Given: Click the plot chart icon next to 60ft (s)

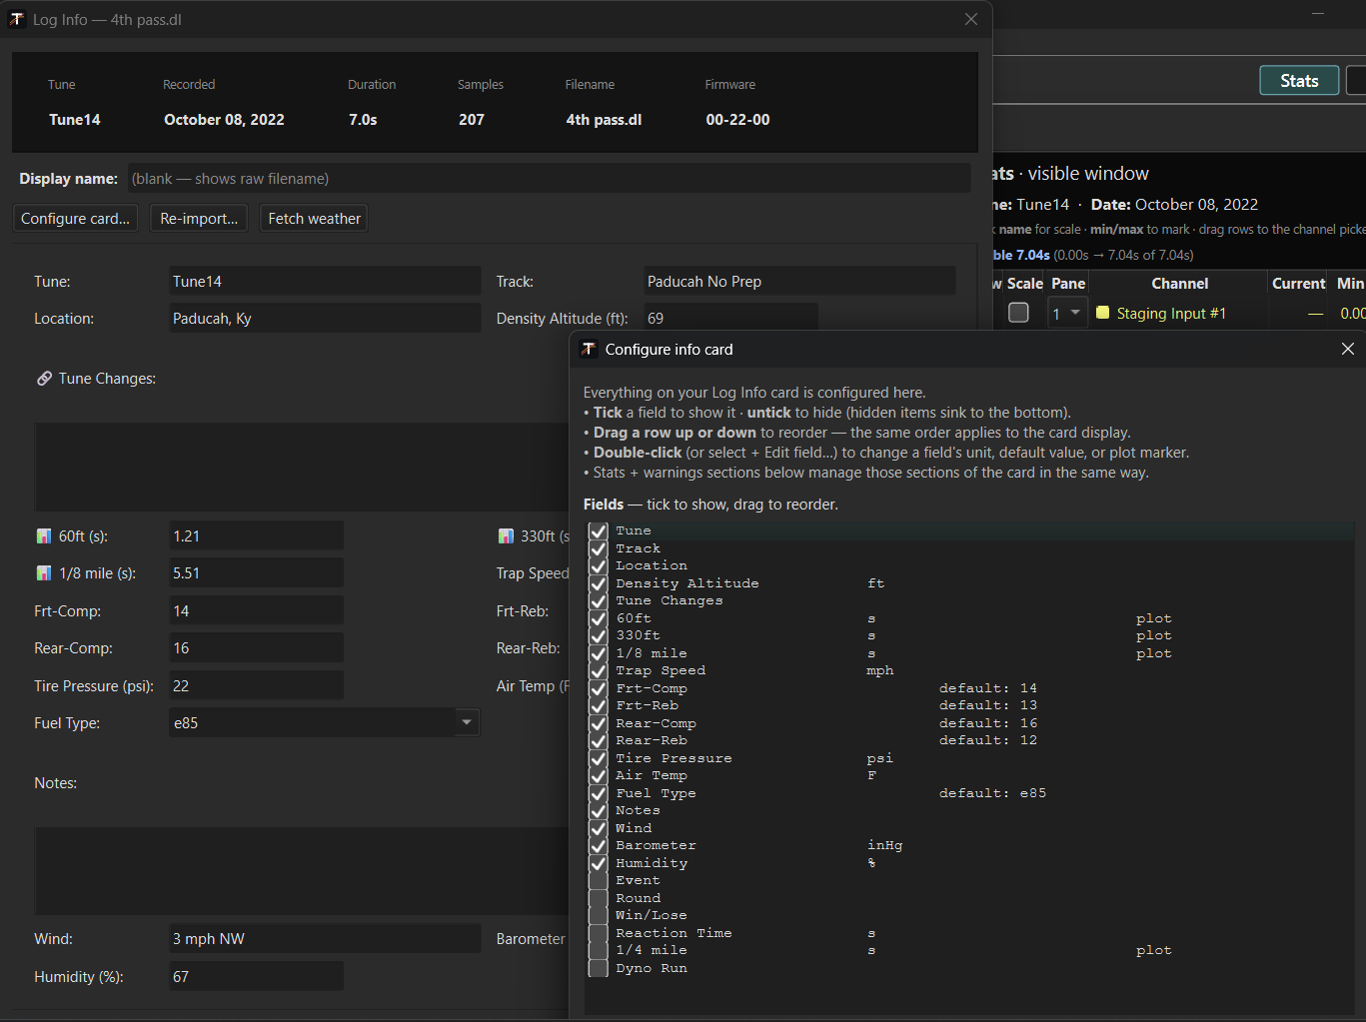Looking at the screenshot, I should click(44, 536).
